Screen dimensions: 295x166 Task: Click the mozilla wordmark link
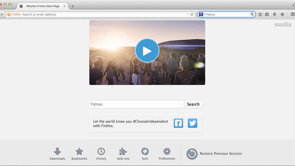[x=283, y=24]
